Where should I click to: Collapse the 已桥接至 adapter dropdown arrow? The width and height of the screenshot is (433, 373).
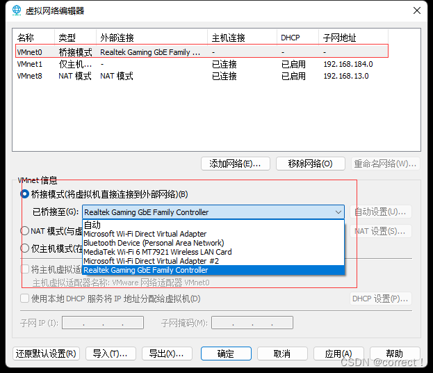click(338, 212)
